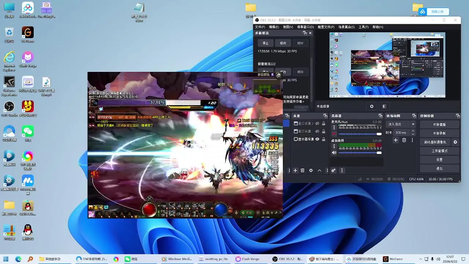Open 文件(F) menu in OBS

pyautogui.click(x=260, y=27)
